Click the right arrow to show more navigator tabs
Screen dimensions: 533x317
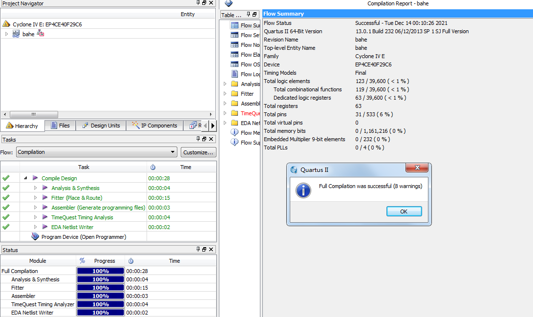[x=213, y=126]
